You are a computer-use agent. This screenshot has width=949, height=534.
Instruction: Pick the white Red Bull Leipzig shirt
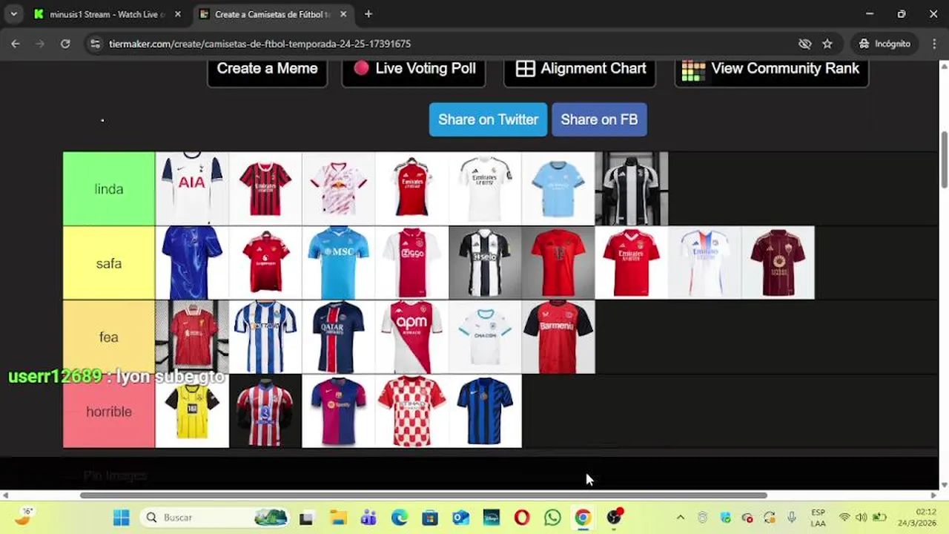pos(339,188)
